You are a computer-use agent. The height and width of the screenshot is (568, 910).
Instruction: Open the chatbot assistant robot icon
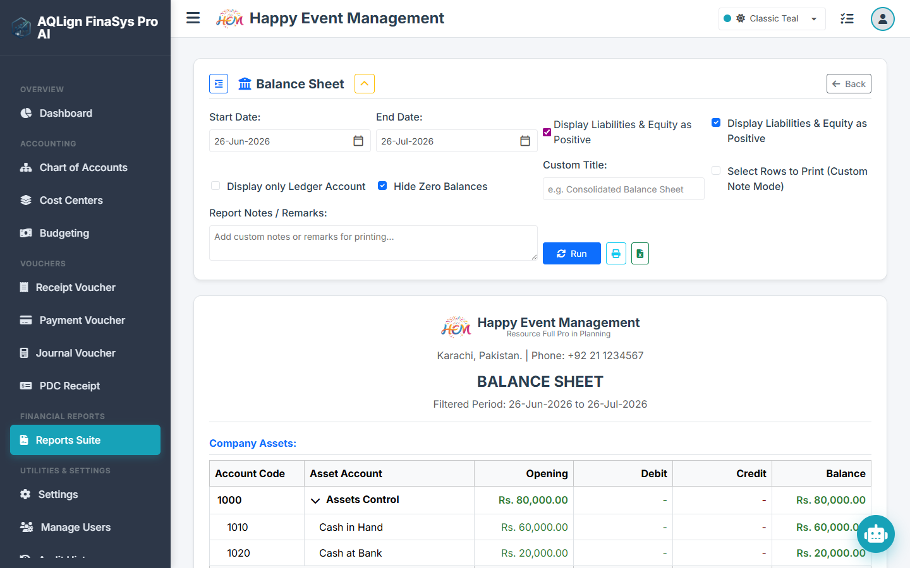click(876, 534)
